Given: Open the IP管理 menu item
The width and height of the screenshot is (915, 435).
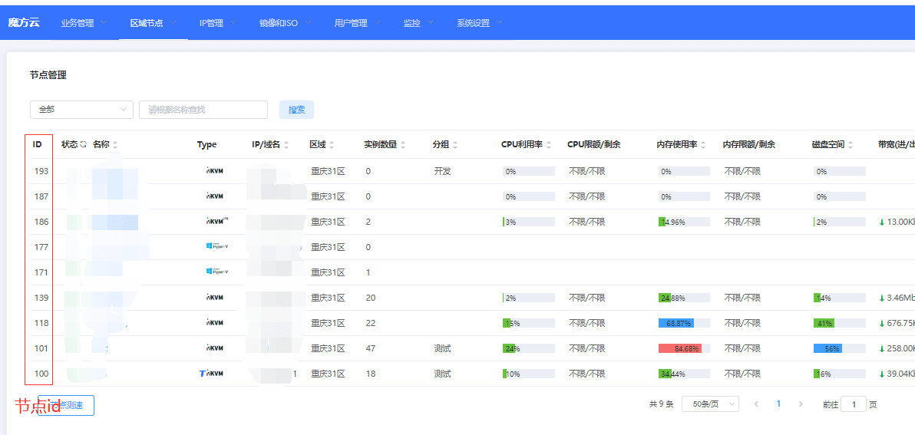Looking at the screenshot, I should coord(211,23).
